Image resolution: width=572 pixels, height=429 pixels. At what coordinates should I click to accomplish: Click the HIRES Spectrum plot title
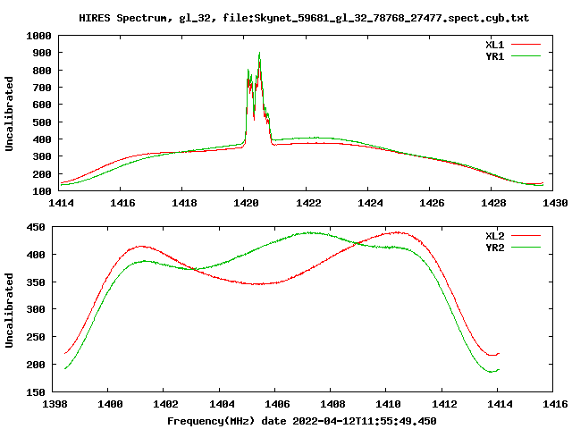tap(304, 18)
